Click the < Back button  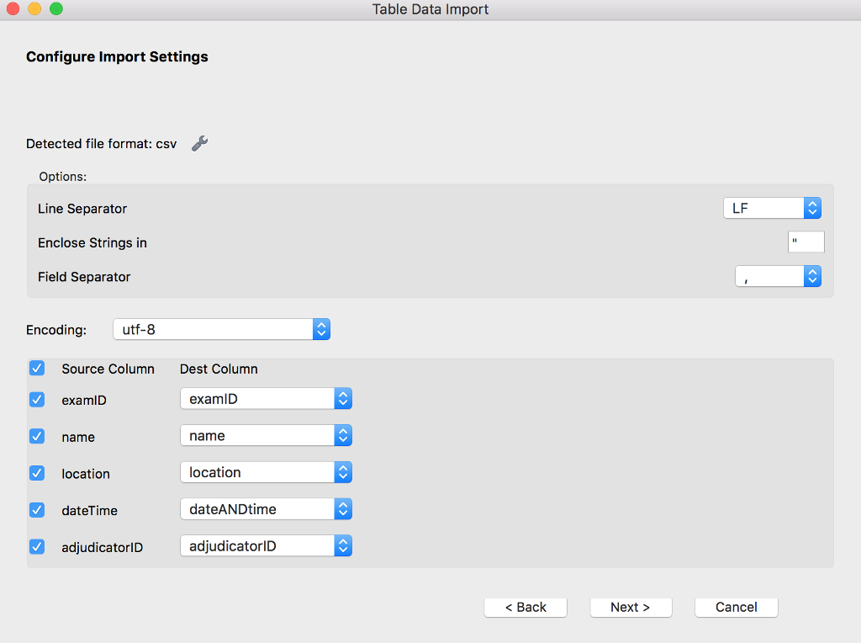[x=526, y=608]
